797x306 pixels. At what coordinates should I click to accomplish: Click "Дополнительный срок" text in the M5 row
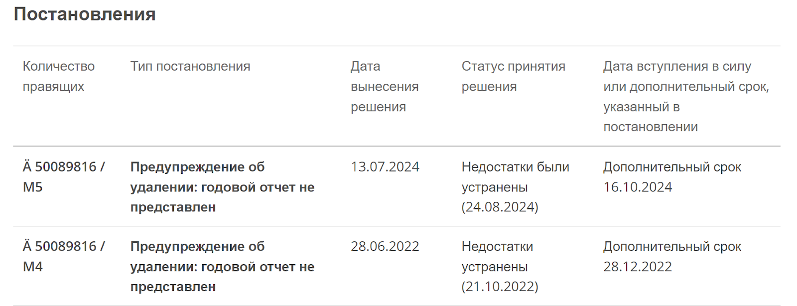click(x=672, y=167)
